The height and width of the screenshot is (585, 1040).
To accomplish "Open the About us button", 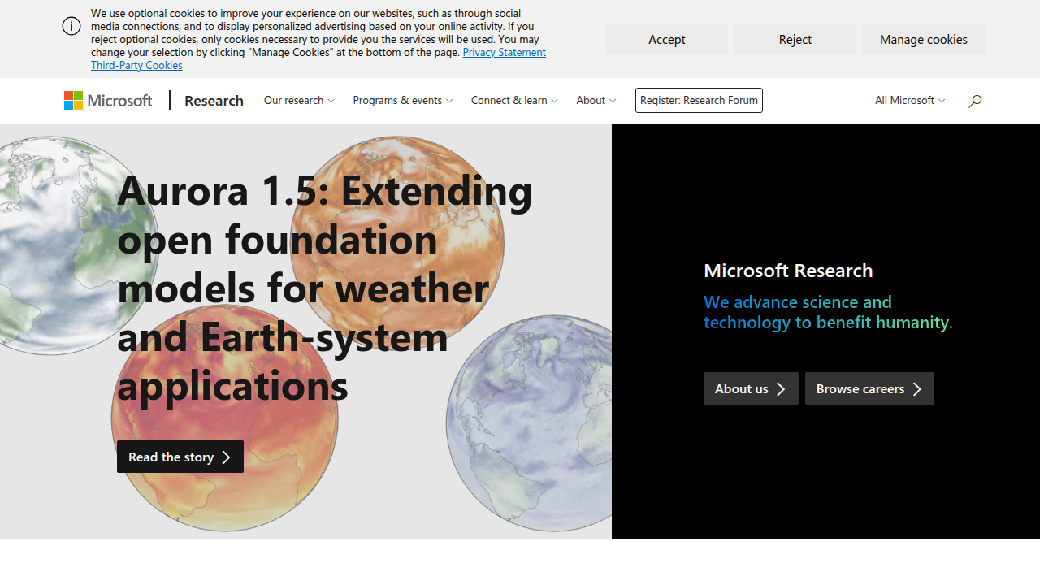I will click(x=751, y=388).
